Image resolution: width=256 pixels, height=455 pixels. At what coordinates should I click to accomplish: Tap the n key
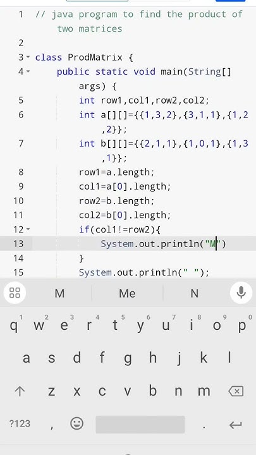pos(178,391)
